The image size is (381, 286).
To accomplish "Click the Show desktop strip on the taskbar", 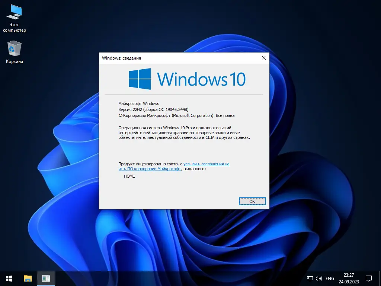I will coord(380,279).
